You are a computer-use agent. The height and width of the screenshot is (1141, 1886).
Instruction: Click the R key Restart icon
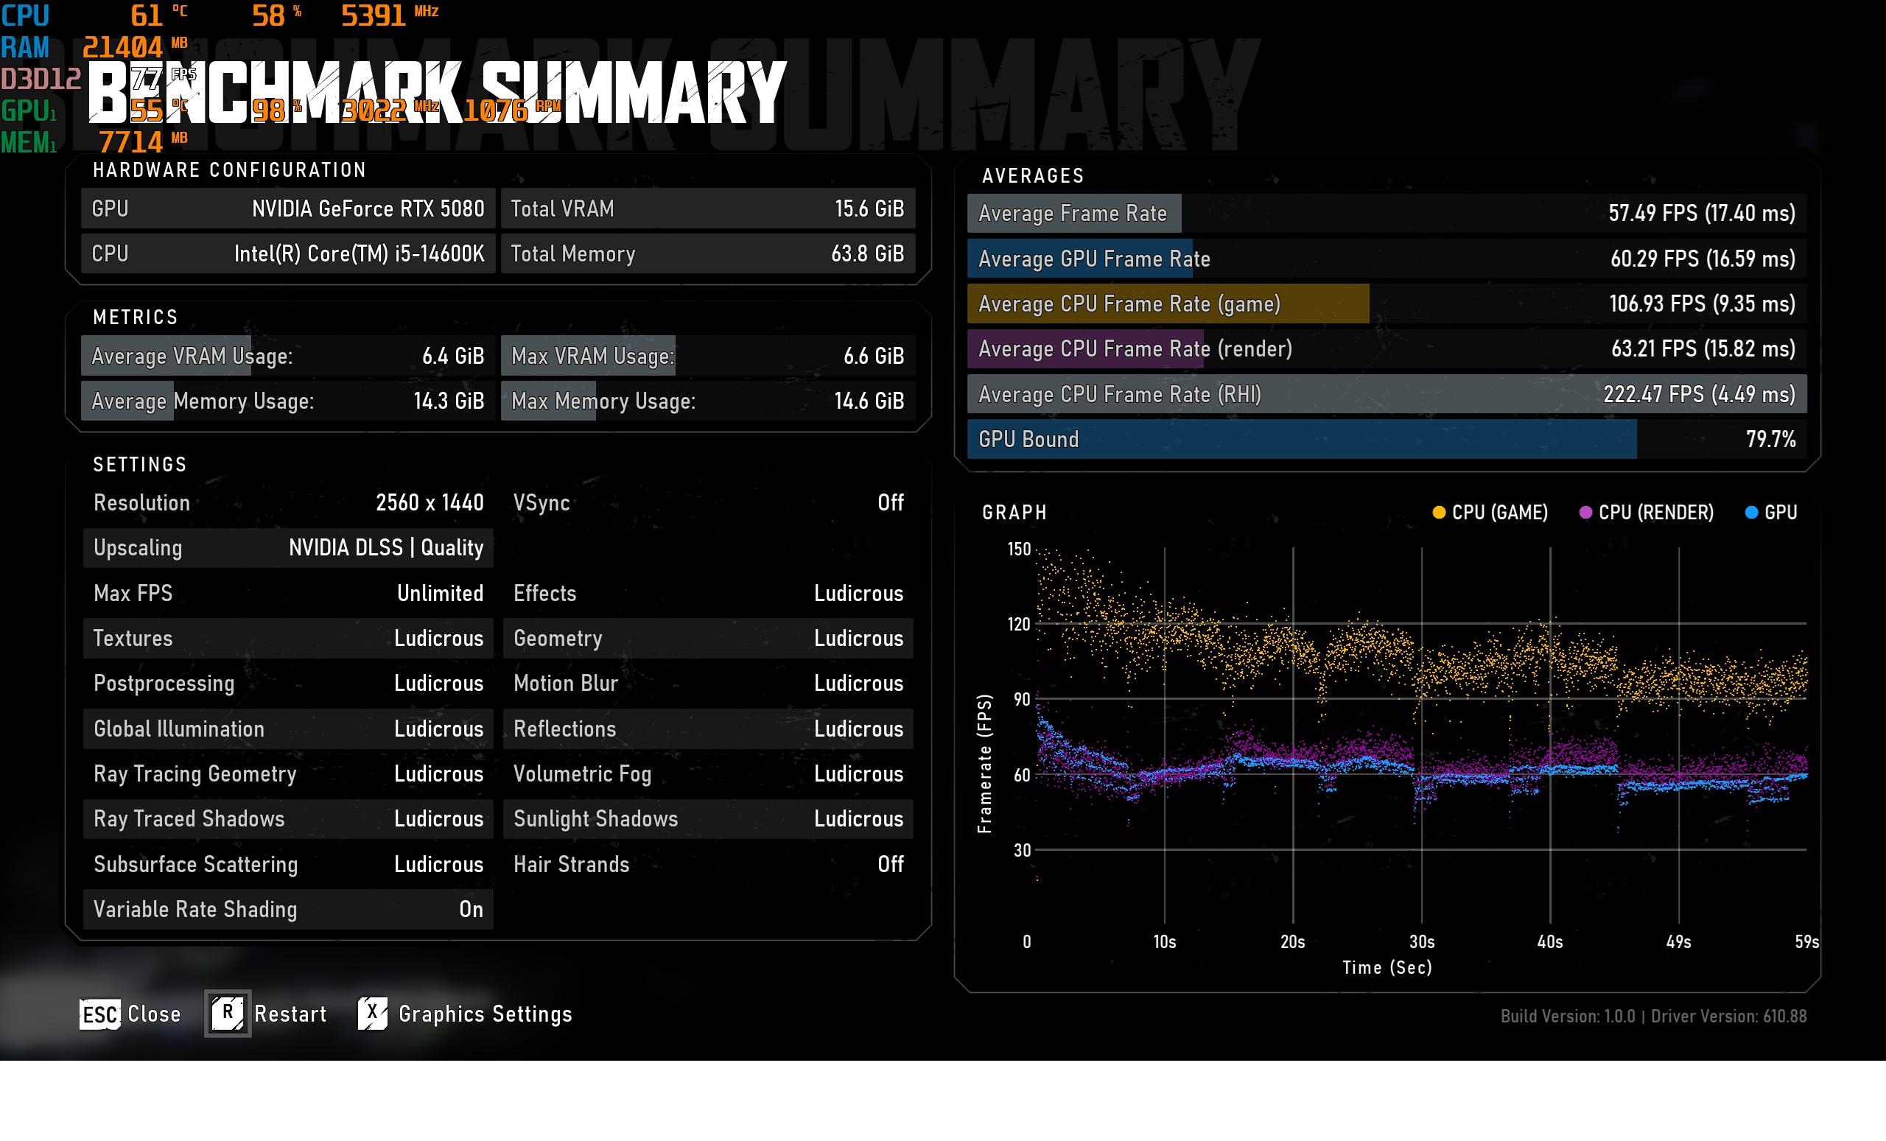point(228,1014)
